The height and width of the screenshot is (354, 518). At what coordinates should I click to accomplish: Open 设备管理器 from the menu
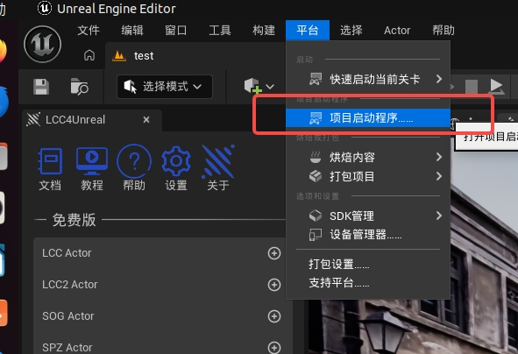click(x=368, y=235)
